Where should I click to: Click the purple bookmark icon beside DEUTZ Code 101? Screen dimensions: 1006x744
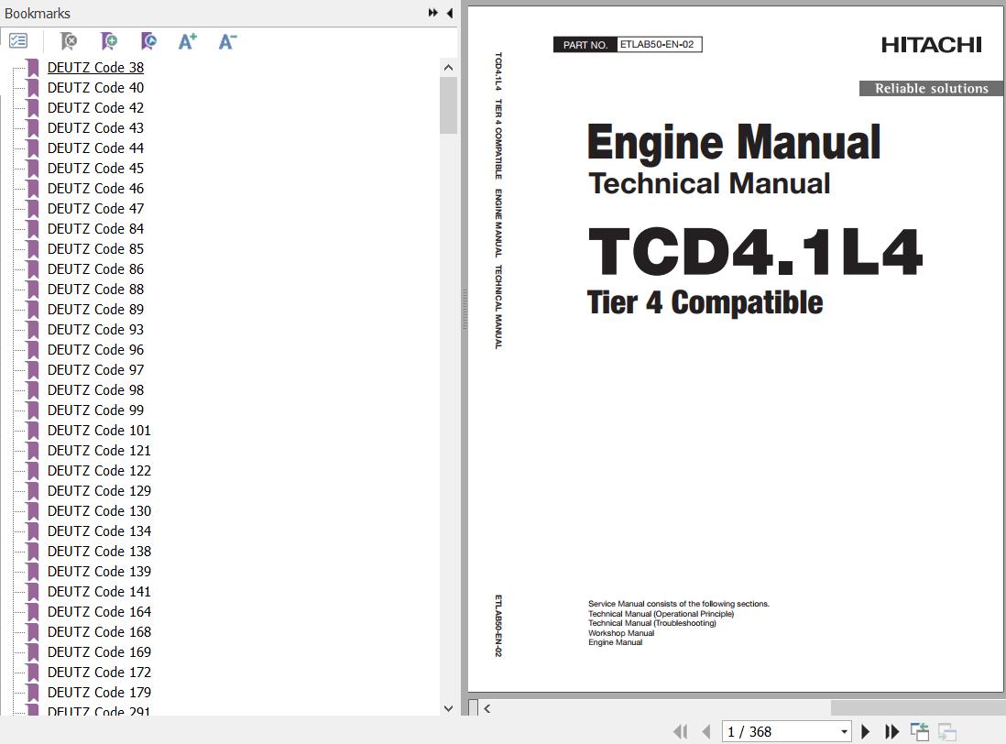point(33,431)
